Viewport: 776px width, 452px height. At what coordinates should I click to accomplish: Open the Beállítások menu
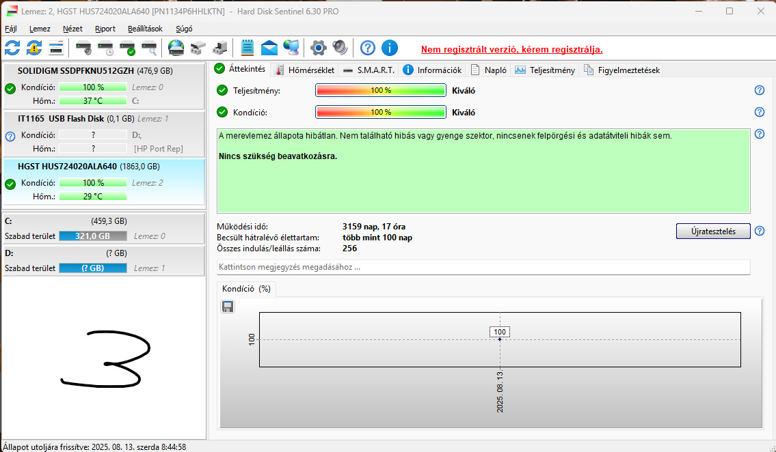click(145, 29)
